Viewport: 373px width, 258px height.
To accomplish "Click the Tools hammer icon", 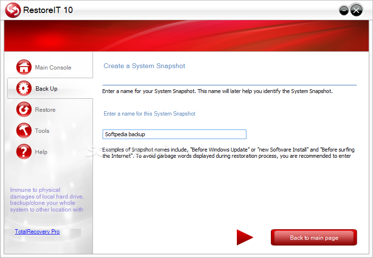I will coord(24,130).
